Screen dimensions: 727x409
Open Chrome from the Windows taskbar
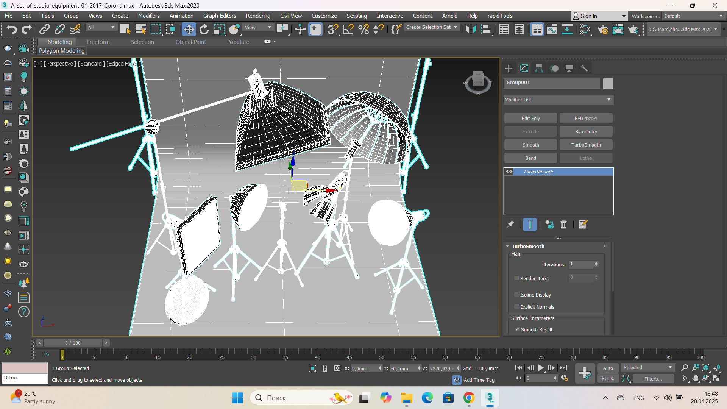coord(469,398)
